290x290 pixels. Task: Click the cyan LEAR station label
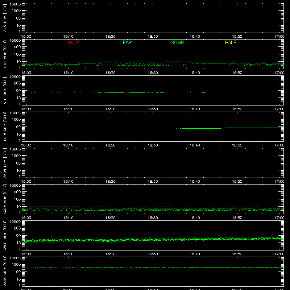point(126,42)
